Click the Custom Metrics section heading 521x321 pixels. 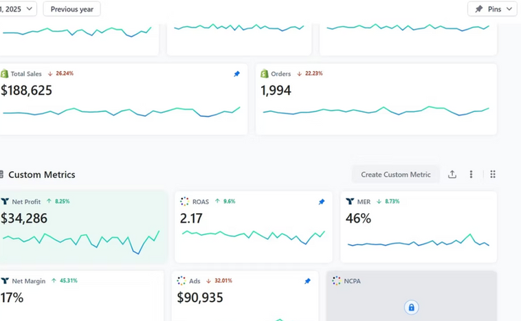(x=42, y=175)
